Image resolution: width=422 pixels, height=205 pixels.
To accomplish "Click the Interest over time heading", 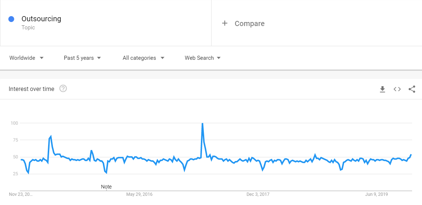I will point(31,89).
